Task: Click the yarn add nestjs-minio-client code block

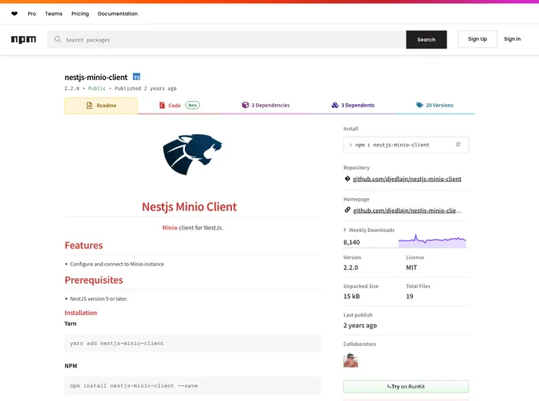Action: point(193,343)
